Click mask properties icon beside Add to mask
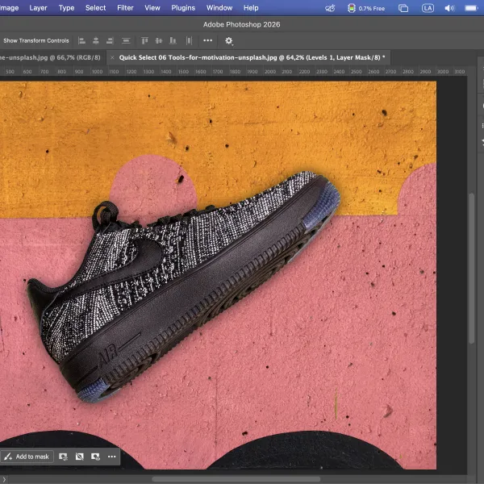Viewport: 484px width, 484px height. (x=63, y=457)
